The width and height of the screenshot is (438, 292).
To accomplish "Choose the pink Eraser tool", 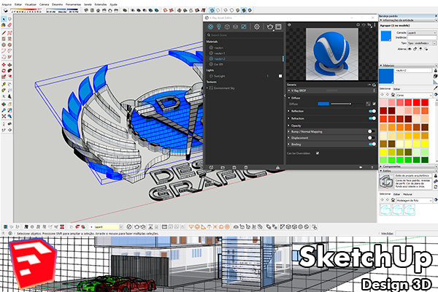I will pyautogui.click(x=9, y=25).
